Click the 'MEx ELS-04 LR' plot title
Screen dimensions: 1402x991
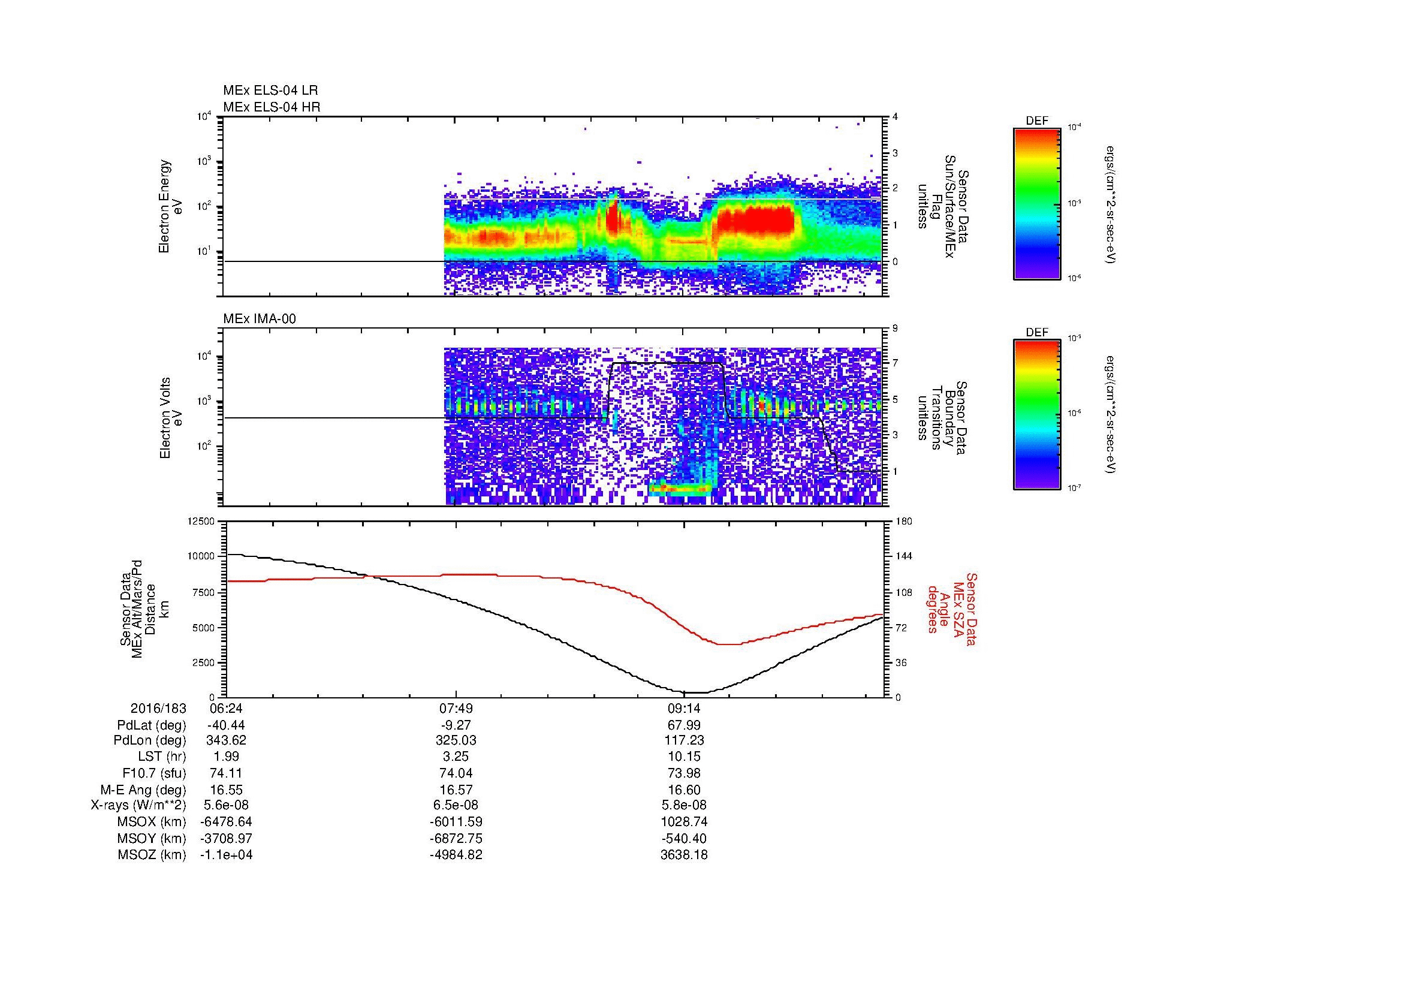tap(270, 91)
